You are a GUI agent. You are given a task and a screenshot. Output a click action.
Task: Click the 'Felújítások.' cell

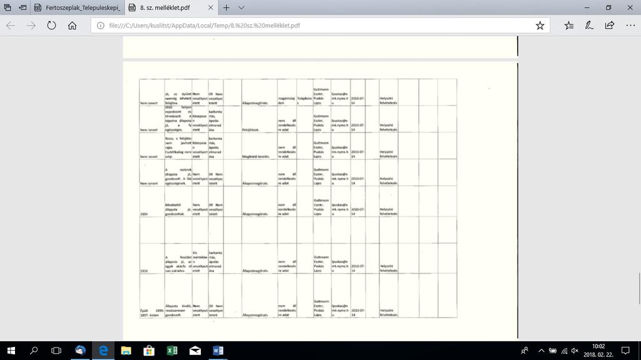[259, 119]
